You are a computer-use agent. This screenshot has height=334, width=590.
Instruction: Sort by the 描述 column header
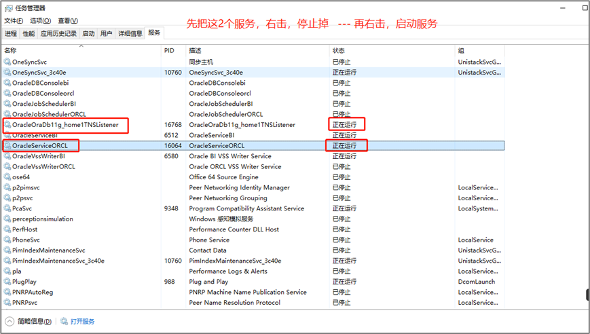257,50
